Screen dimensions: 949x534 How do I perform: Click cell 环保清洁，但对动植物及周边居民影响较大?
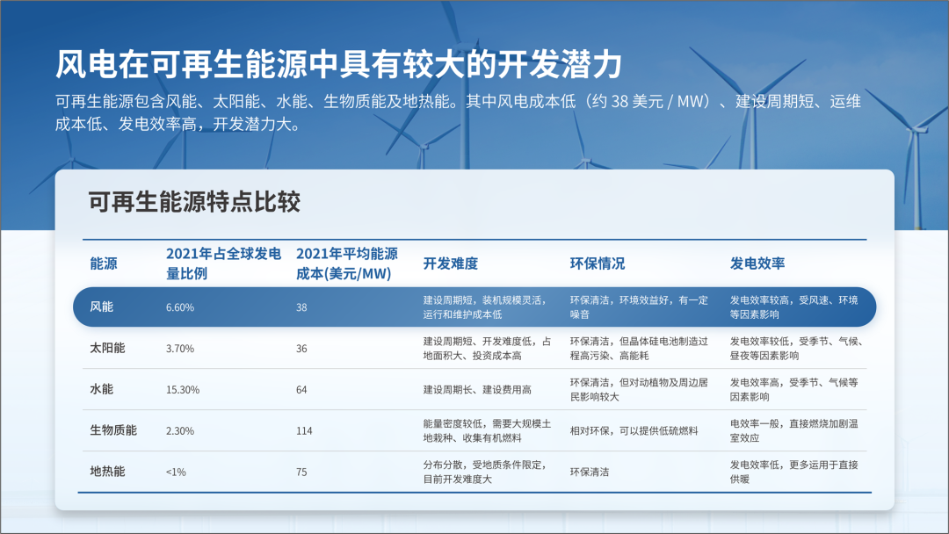(x=639, y=389)
